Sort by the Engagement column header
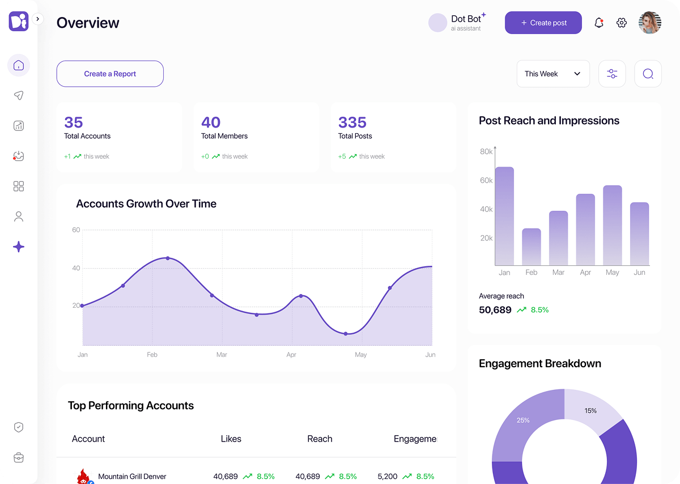 click(415, 439)
